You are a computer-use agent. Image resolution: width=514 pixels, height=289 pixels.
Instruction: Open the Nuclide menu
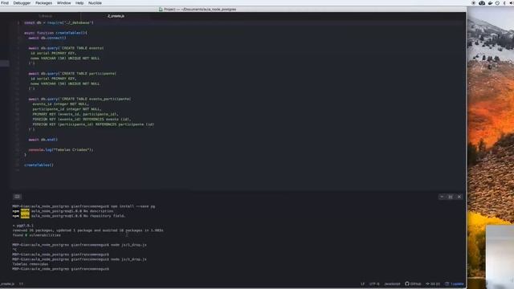point(95,3)
